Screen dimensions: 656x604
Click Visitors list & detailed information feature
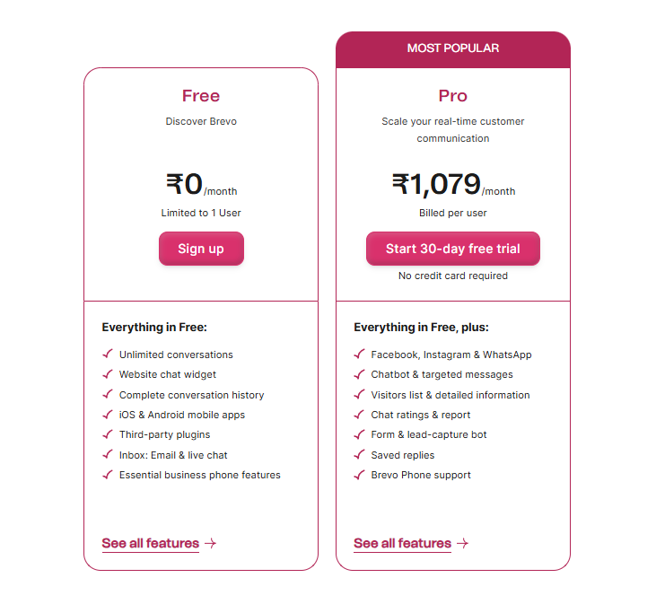coord(450,395)
